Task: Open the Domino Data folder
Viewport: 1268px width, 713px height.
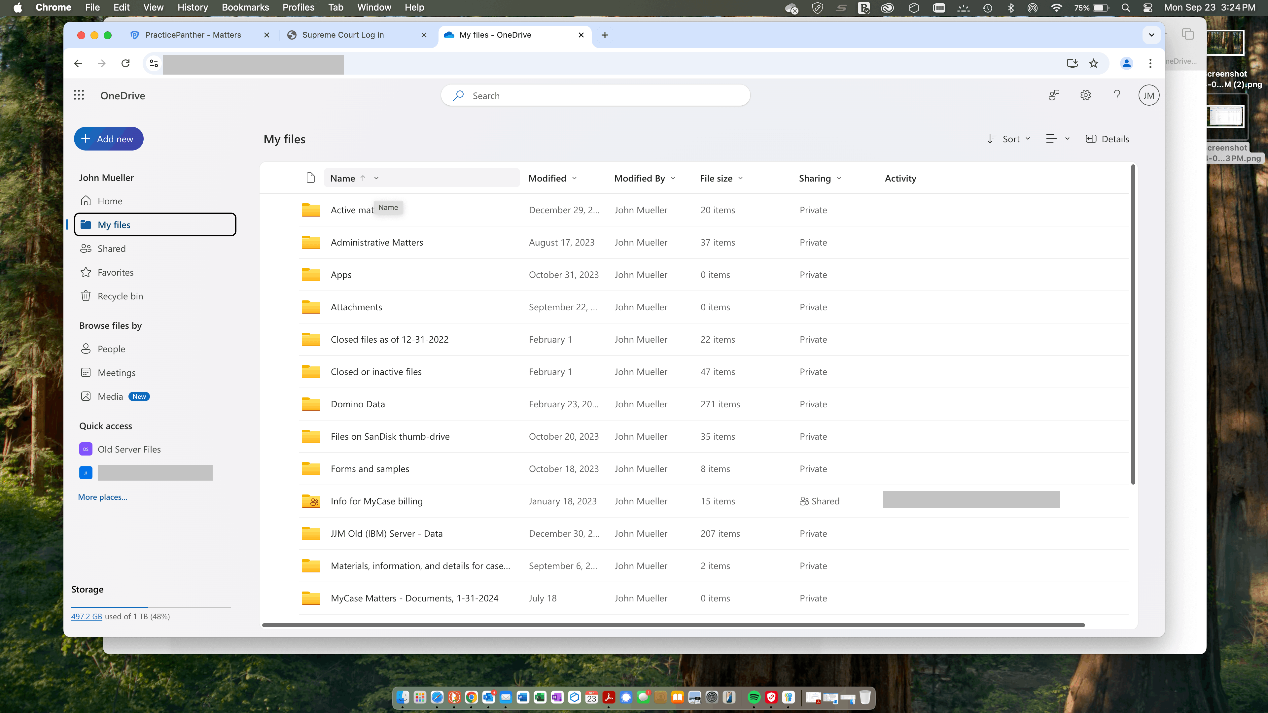Action: [357, 404]
